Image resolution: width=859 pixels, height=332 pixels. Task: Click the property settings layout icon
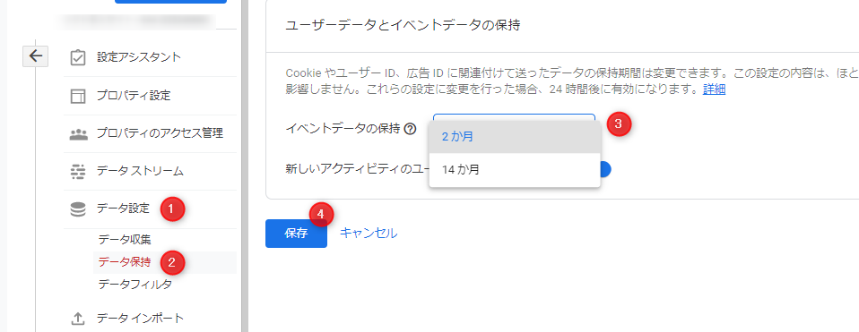tap(78, 97)
